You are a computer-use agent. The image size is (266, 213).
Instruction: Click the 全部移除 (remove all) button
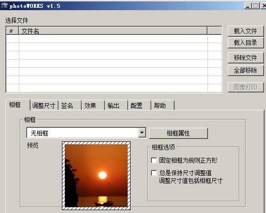[x=246, y=70]
